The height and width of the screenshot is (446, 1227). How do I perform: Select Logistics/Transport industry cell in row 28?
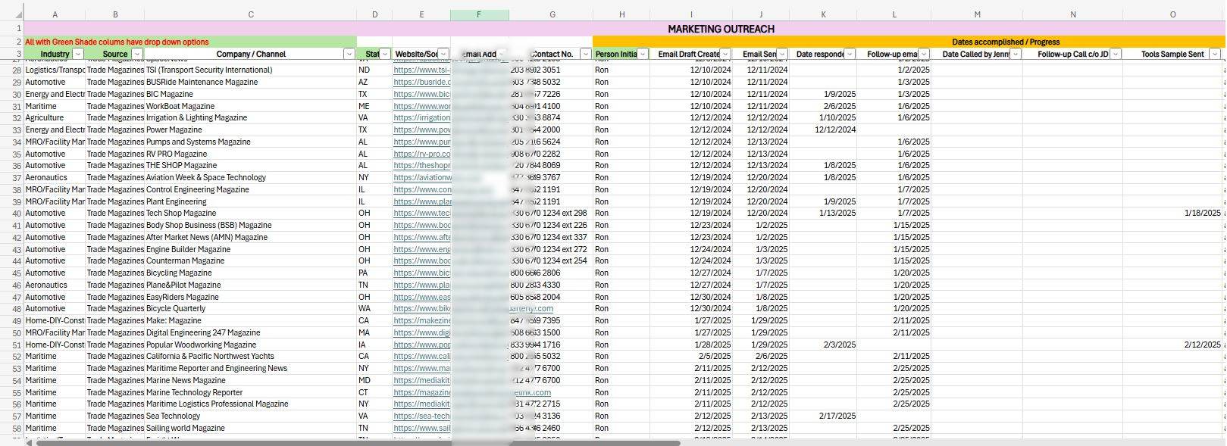click(55, 70)
